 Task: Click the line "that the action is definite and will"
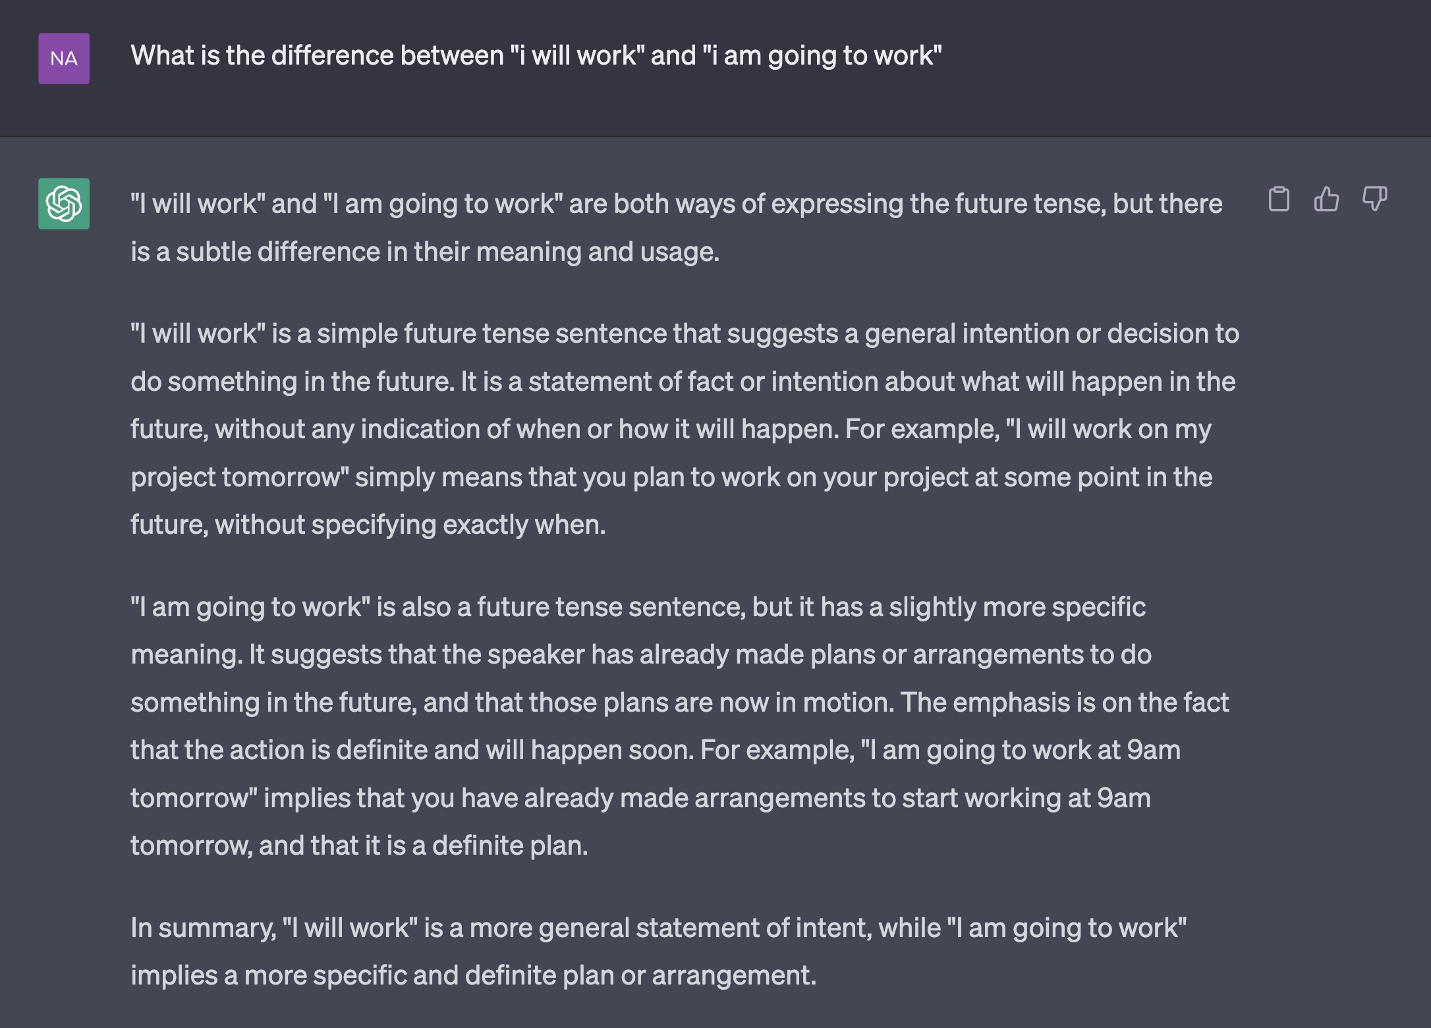[x=656, y=751]
